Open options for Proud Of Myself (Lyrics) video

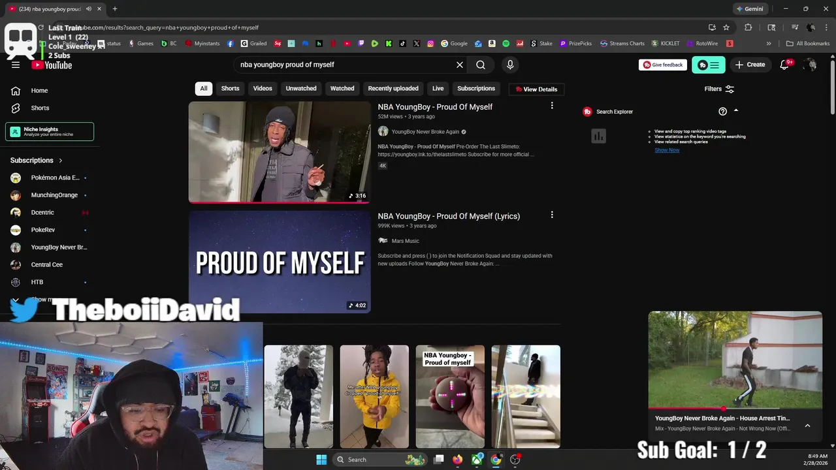[552, 215]
